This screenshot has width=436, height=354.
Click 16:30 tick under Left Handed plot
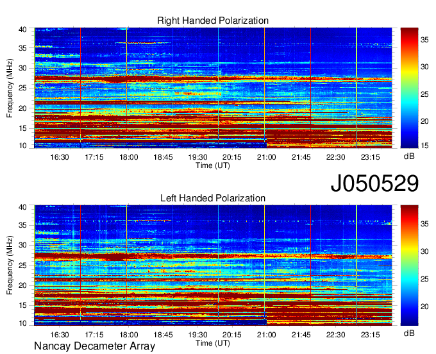tap(60, 335)
